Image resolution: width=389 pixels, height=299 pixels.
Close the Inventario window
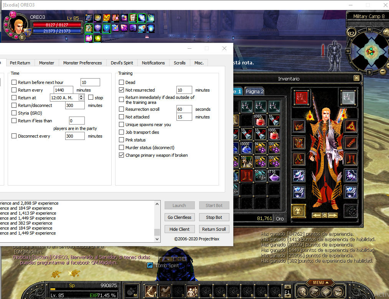point(356,78)
